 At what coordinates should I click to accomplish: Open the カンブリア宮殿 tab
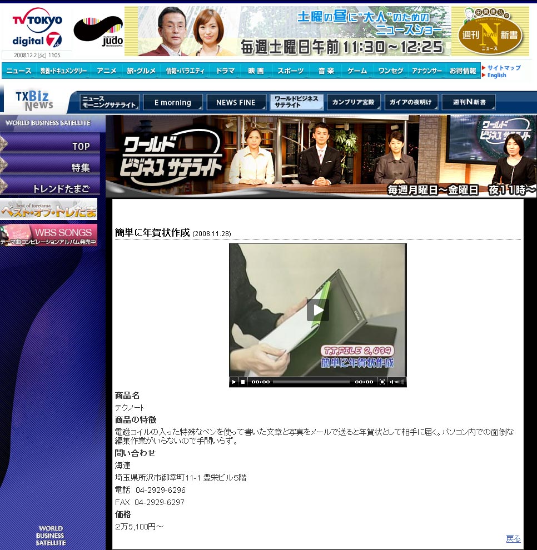coord(353,102)
